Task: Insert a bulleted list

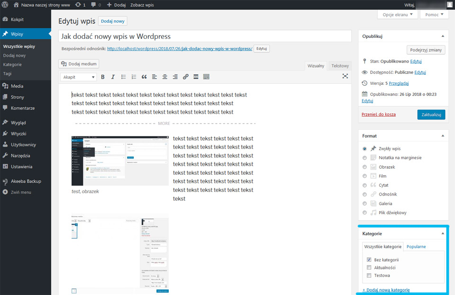Action: point(123,77)
